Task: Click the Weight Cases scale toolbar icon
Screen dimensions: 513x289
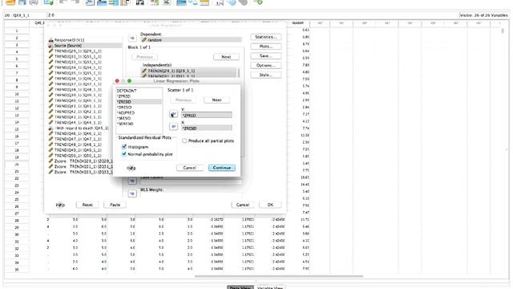Action: point(192,2)
